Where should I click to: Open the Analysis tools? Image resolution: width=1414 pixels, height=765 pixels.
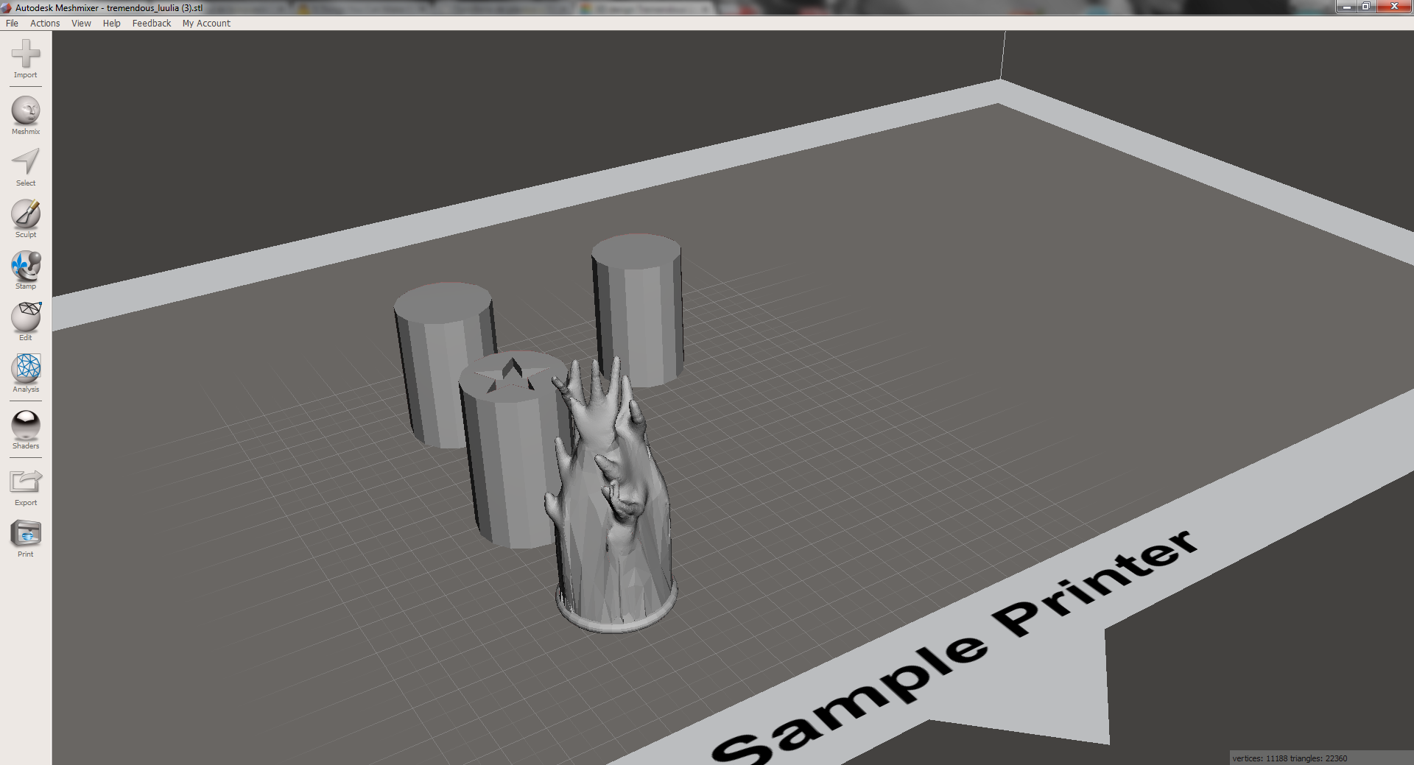tap(26, 373)
